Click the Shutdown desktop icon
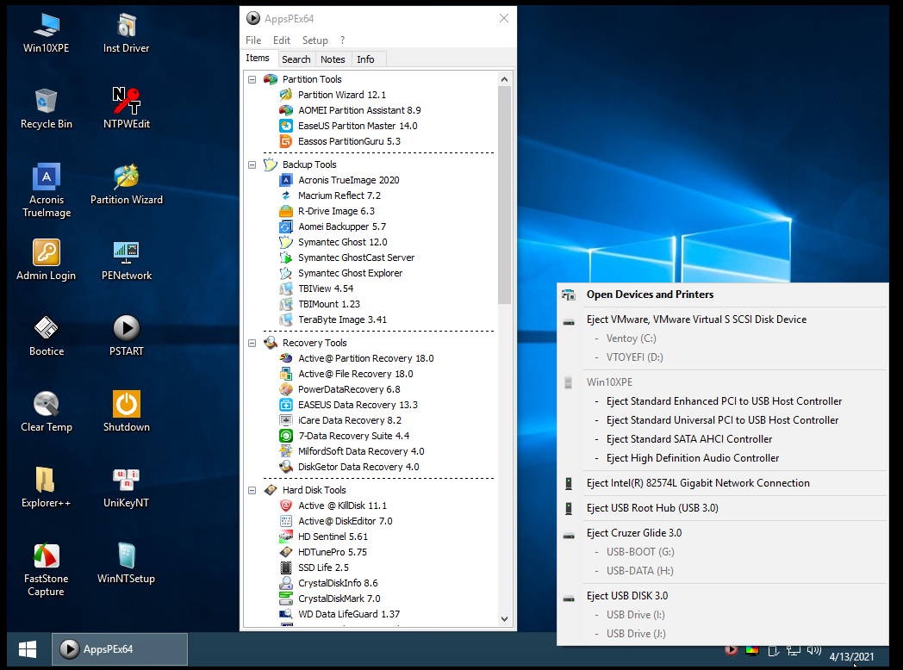This screenshot has height=670, width=903. (x=126, y=413)
